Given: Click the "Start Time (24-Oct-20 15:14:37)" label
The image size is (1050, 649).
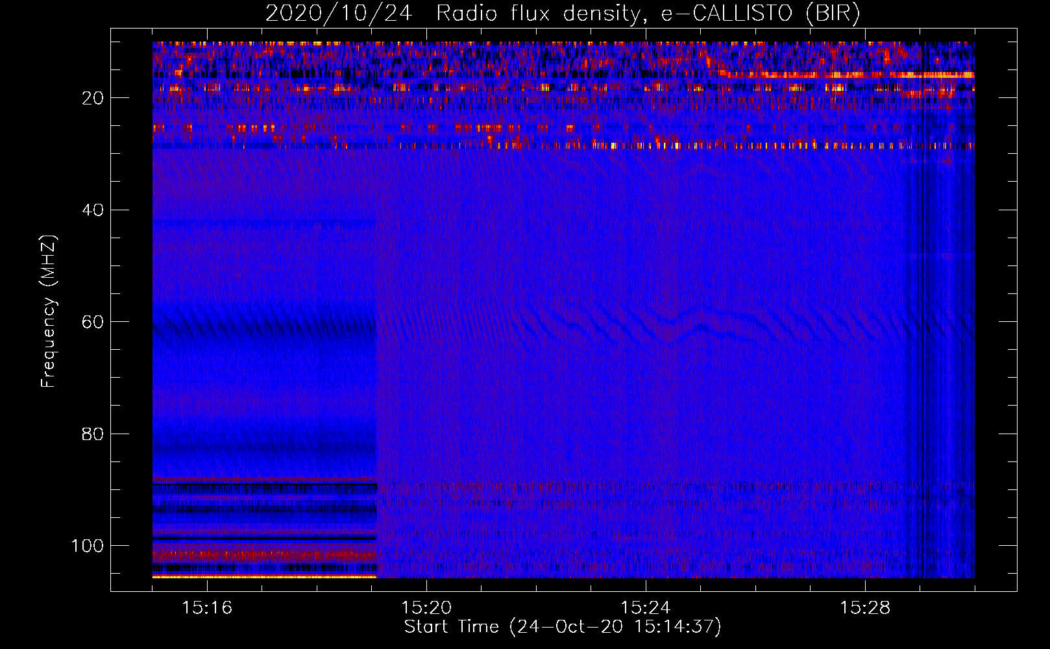Looking at the screenshot, I should (x=563, y=626).
